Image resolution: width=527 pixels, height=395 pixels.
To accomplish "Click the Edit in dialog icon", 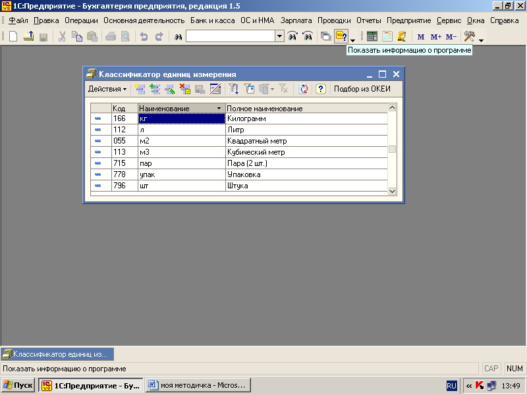I will tap(215, 89).
